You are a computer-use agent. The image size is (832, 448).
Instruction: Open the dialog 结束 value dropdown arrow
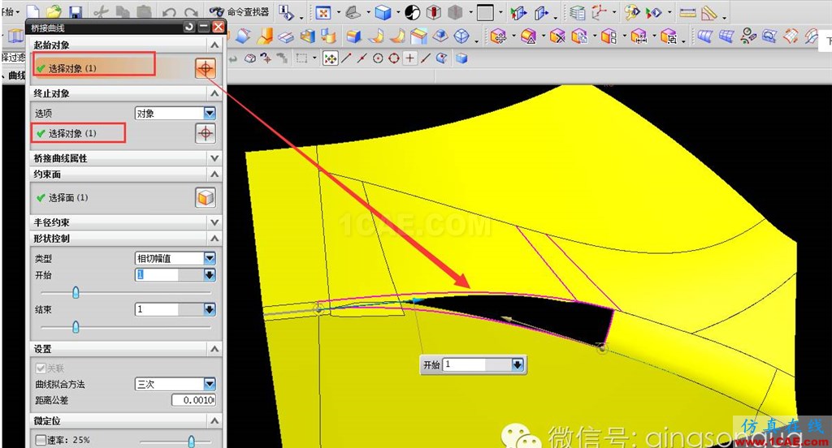(x=210, y=309)
